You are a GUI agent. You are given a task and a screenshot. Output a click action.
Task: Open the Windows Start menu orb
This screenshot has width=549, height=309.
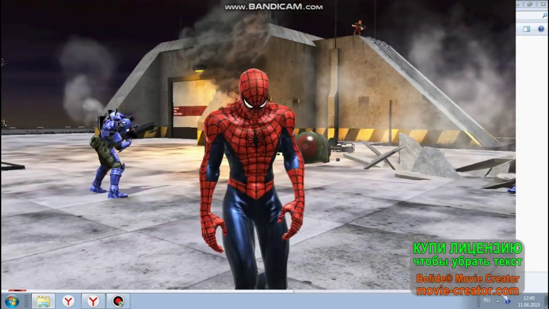click(x=12, y=301)
